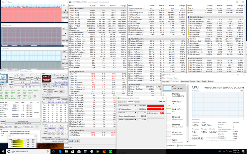Click Fit y in CPU Package graph window

63,40
